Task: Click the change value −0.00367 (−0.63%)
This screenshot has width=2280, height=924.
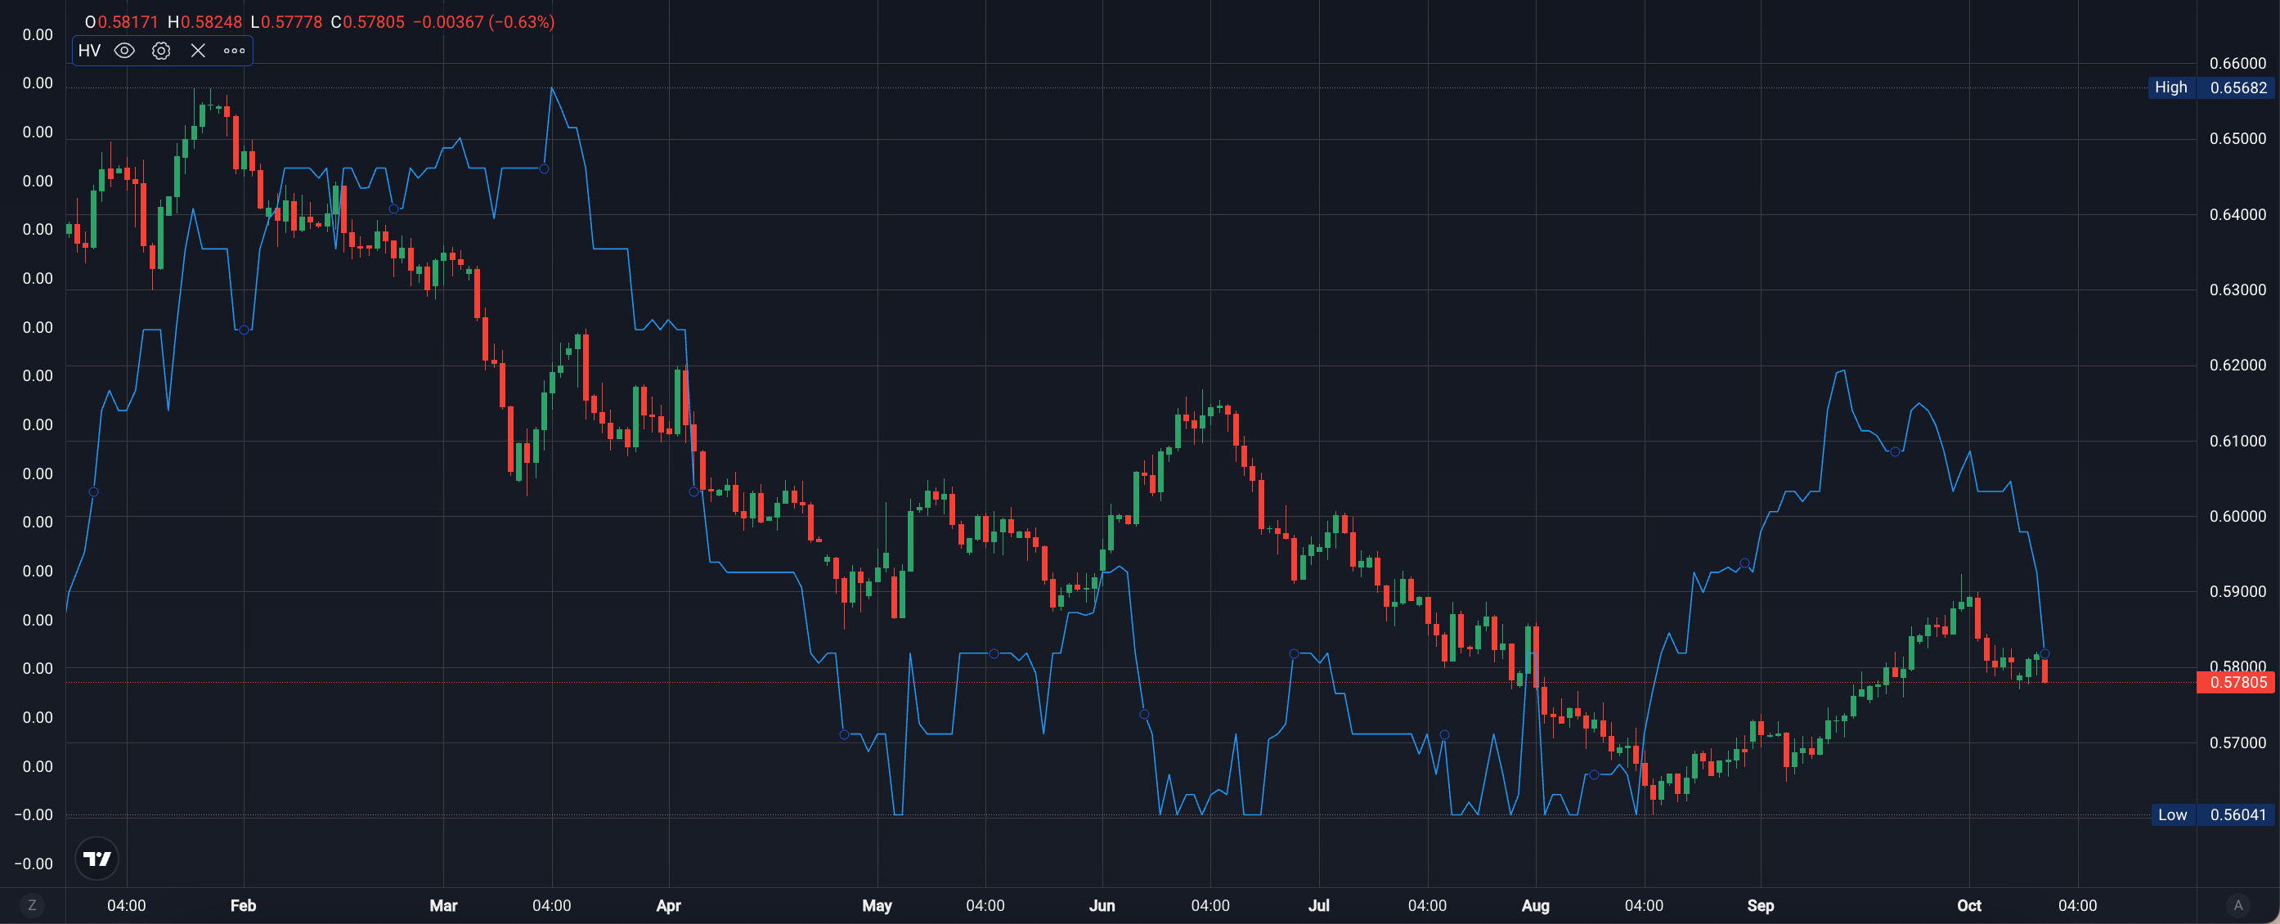Action: [x=483, y=21]
